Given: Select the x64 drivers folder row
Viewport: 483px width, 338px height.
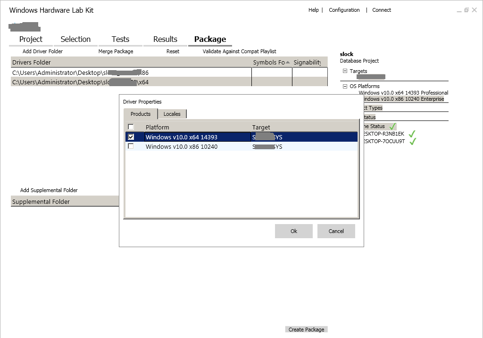Looking at the screenshot, I should [x=169, y=82].
